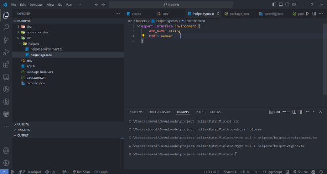Screen dimensions: 327x174
Task: Open Manage settings gear
Action: (x=6, y=163)
